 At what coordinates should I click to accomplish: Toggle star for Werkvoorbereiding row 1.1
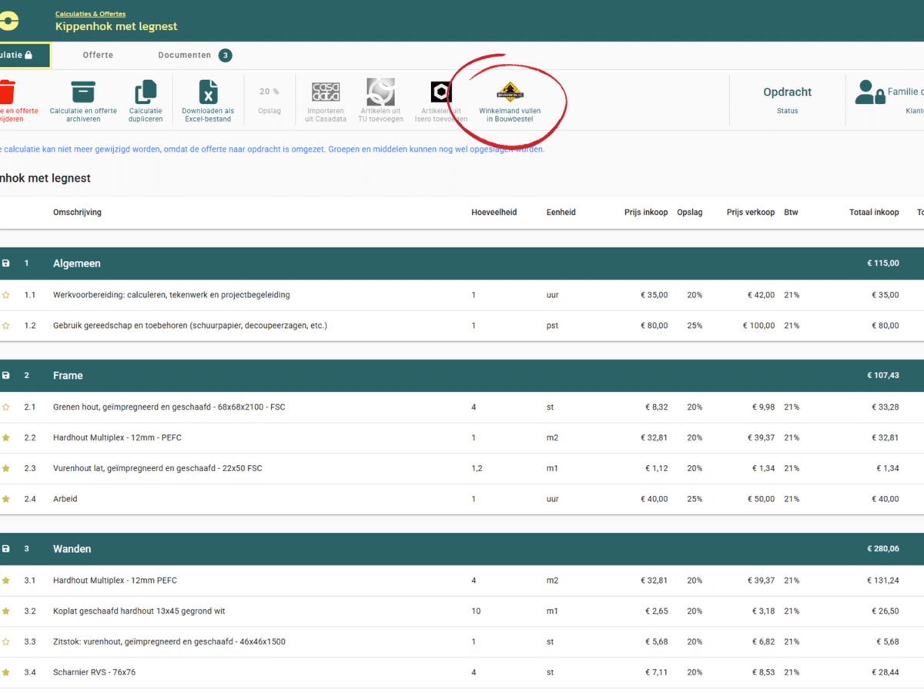6,295
